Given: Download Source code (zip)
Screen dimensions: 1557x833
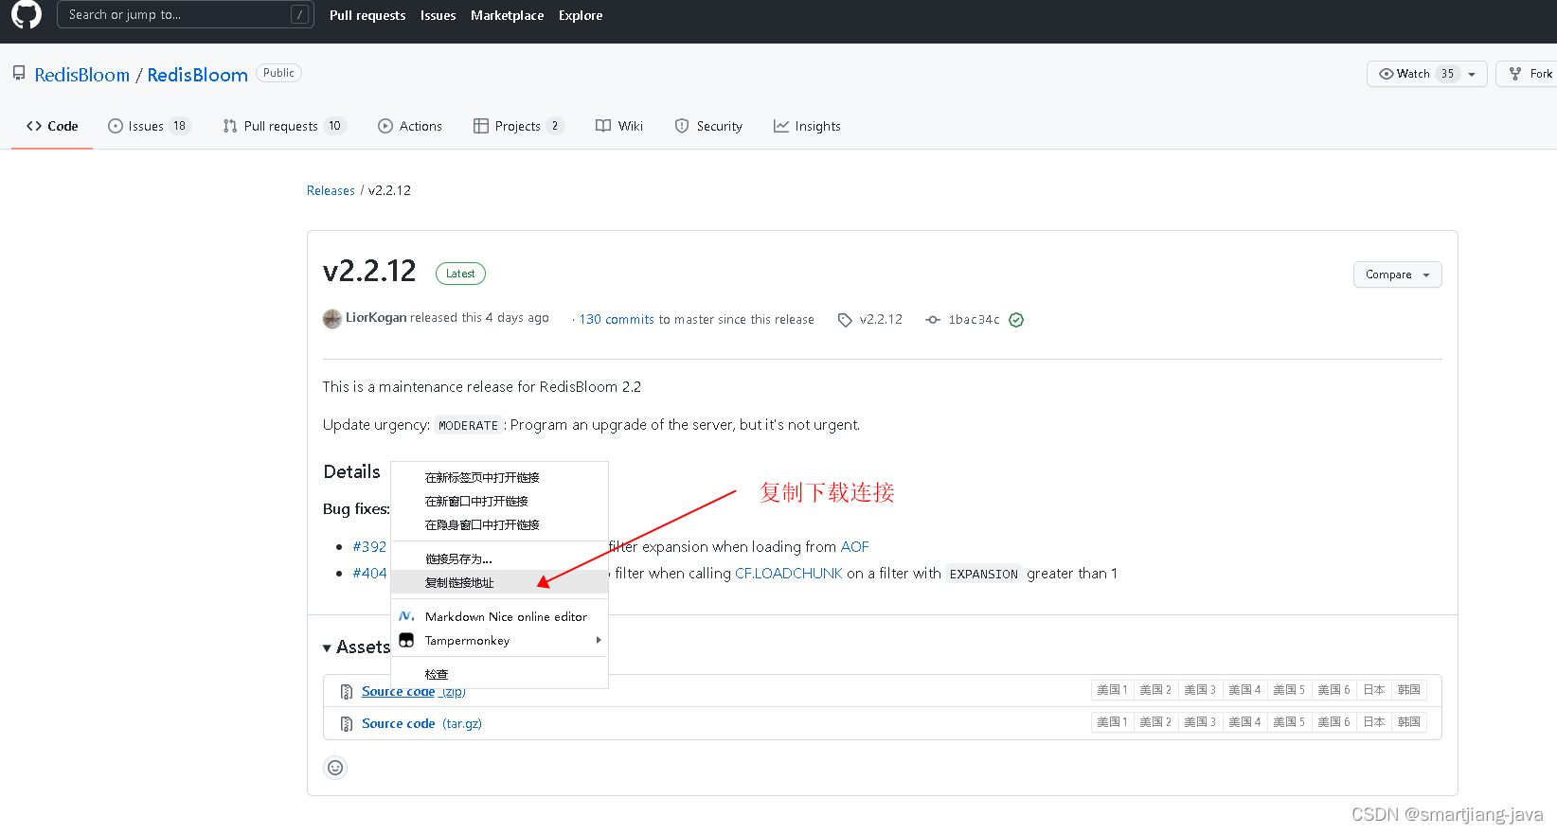Looking at the screenshot, I should click(414, 692).
